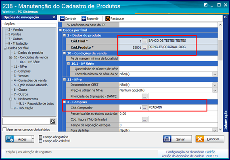Image resolution: width=230 pixels, height=160 pixels.
Task: Collapse the 2 - Compras grid section
Action: (x=65, y=102)
